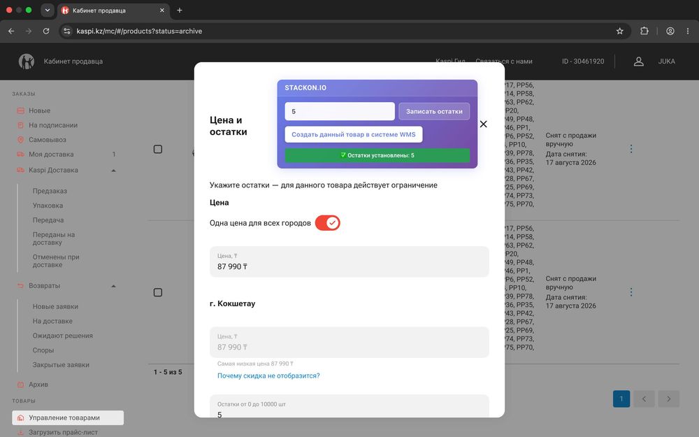The image size is (699, 437).
Task: Open browser three-dot menu
Action: pos(687,31)
